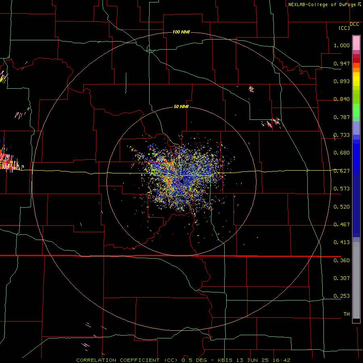Click the 0.787 legend value
Image resolution: width=363 pixels, height=363 pixels.
(x=342, y=117)
